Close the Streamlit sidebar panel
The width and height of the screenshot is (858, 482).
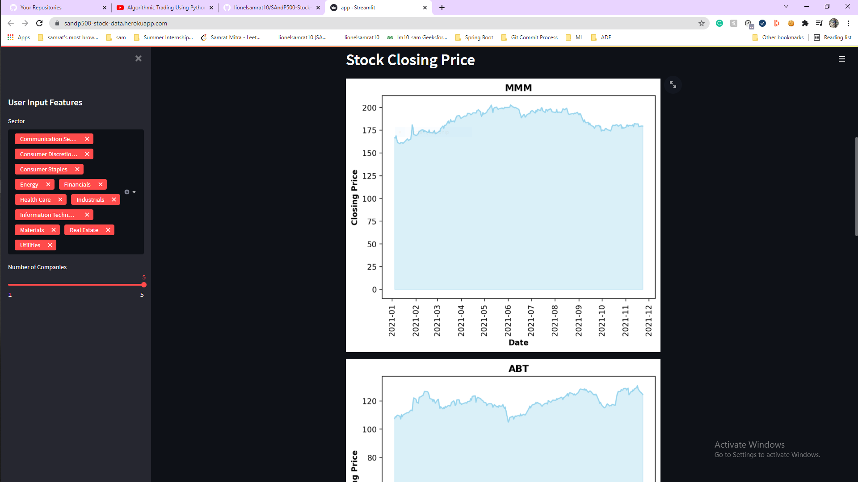(x=139, y=58)
